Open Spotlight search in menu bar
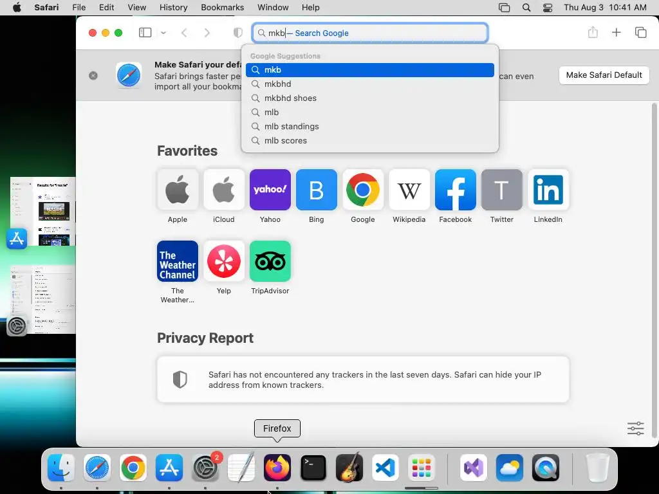Image resolution: width=659 pixels, height=494 pixels. click(526, 8)
